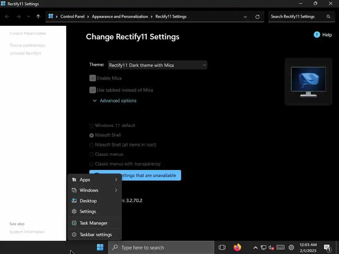This screenshot has width=339, height=254.
Task: Click taskbar Type here to search box
Action: coord(161,247)
